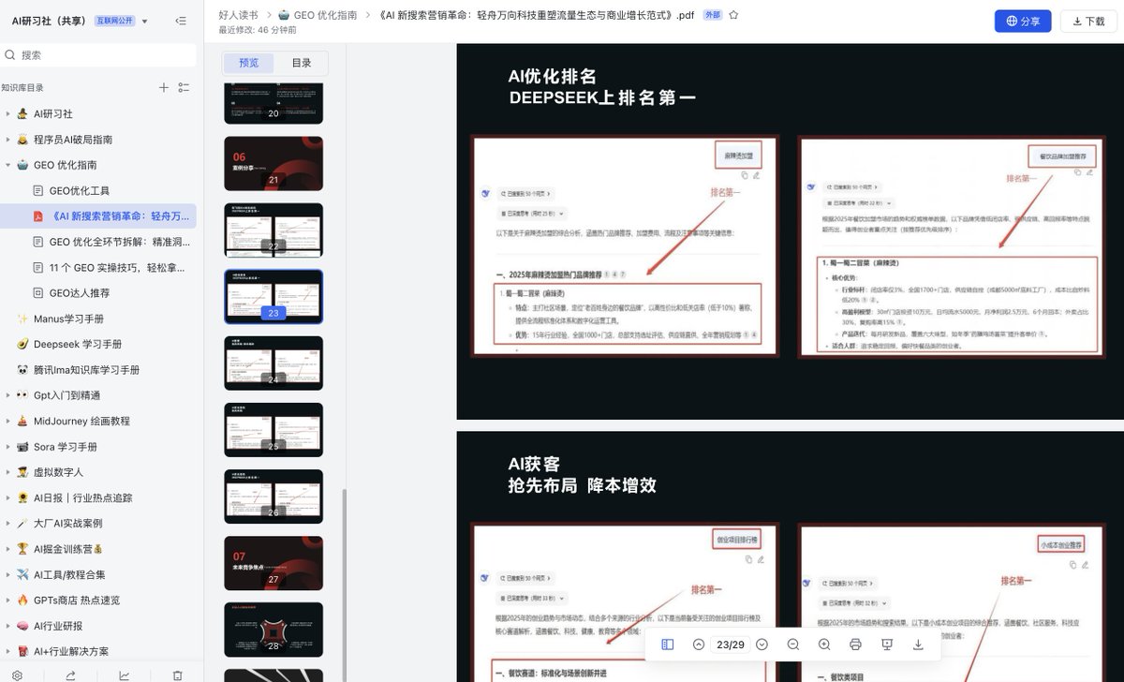Open page 27 thumbnail 未来竞争焦点
Viewport: 1124px width, 682px height.
pyautogui.click(x=274, y=563)
